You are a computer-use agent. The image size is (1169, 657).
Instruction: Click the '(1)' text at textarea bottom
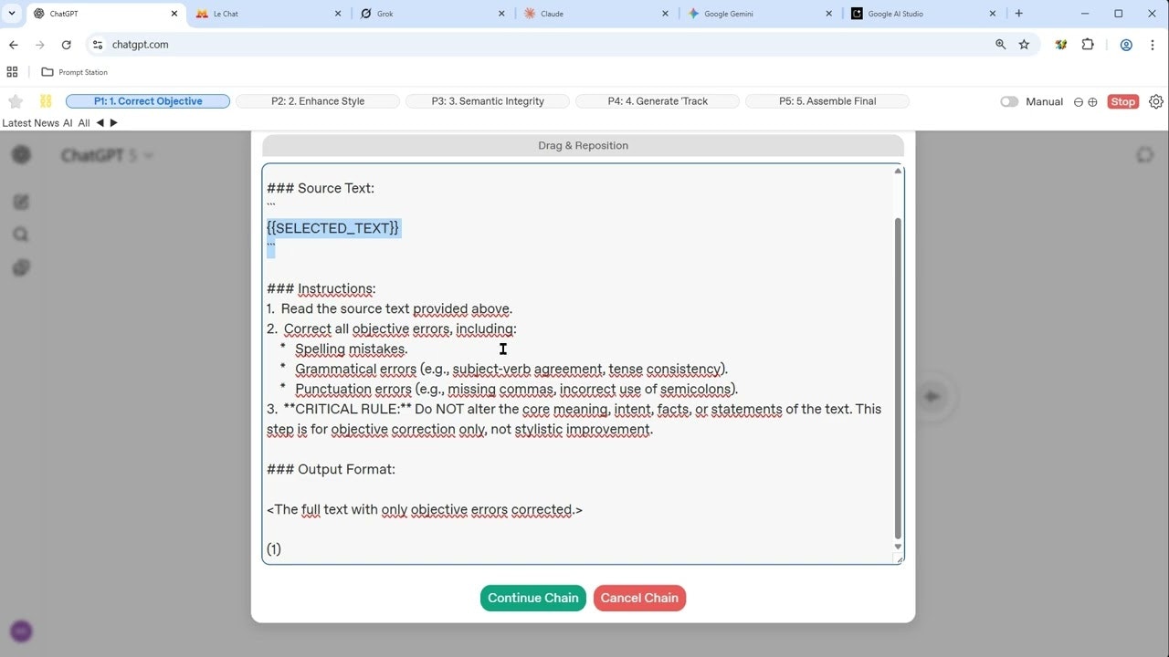click(274, 549)
